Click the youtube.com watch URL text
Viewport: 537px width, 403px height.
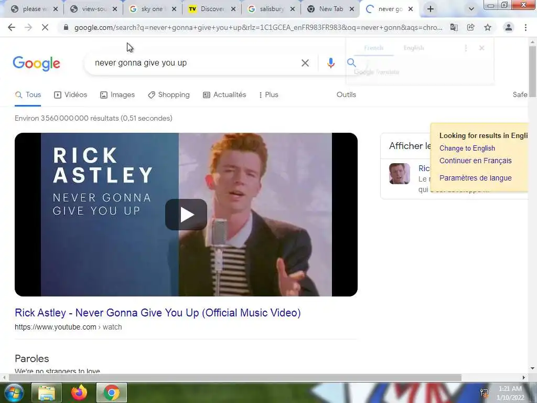pos(68,327)
